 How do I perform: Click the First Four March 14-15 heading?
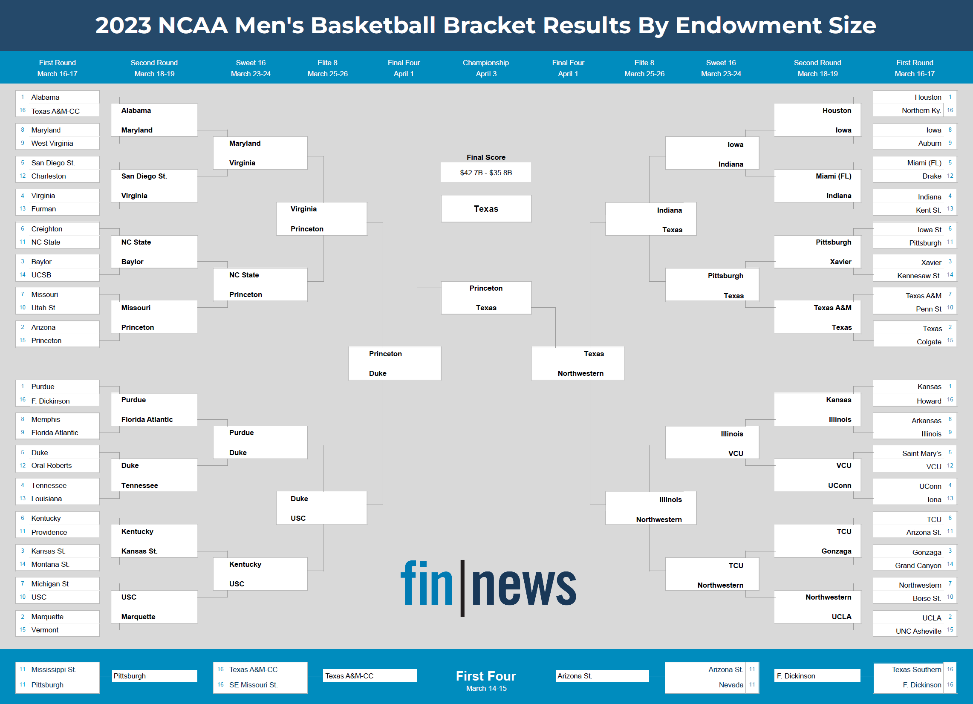tap(485, 680)
